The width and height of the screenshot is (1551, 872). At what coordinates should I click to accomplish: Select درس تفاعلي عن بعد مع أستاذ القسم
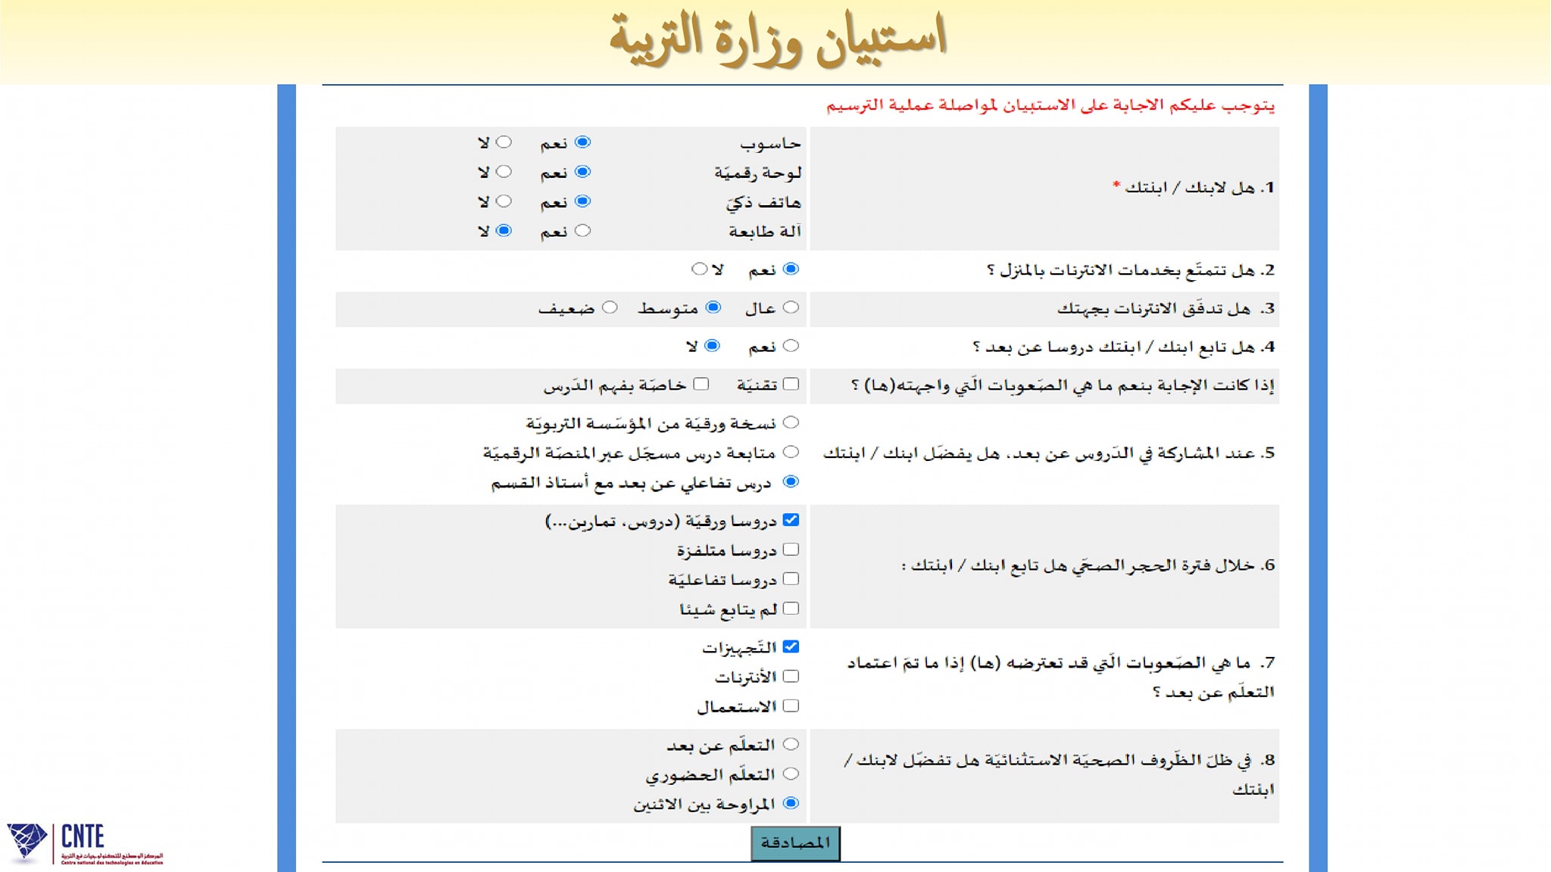click(x=791, y=481)
